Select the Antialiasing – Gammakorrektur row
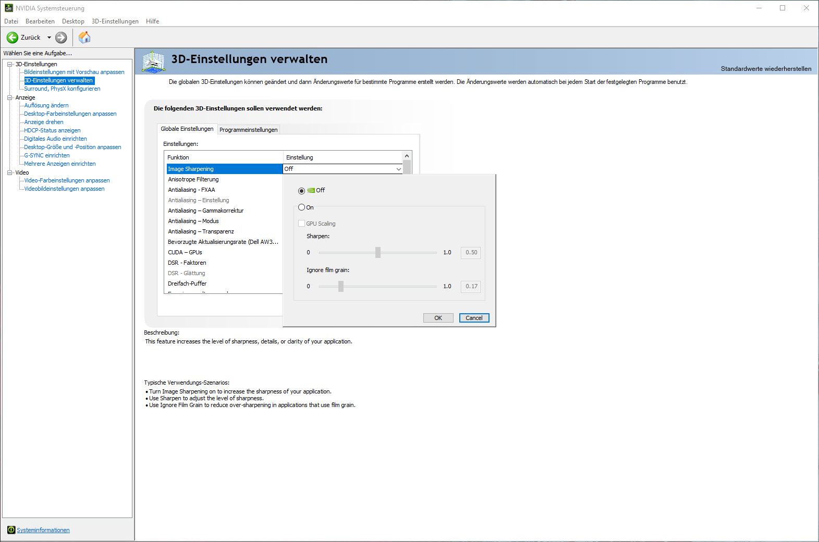Image resolution: width=819 pixels, height=542 pixels. coord(224,211)
